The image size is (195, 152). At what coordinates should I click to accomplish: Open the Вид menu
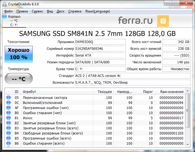[x=50, y=11]
